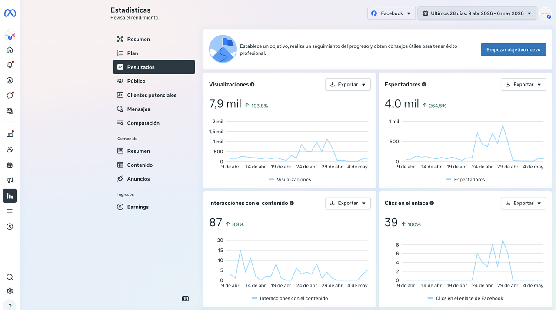Screen dimensions: 556x310
Task: Open the handshake-style icon in rail
Action: (x=10, y=150)
